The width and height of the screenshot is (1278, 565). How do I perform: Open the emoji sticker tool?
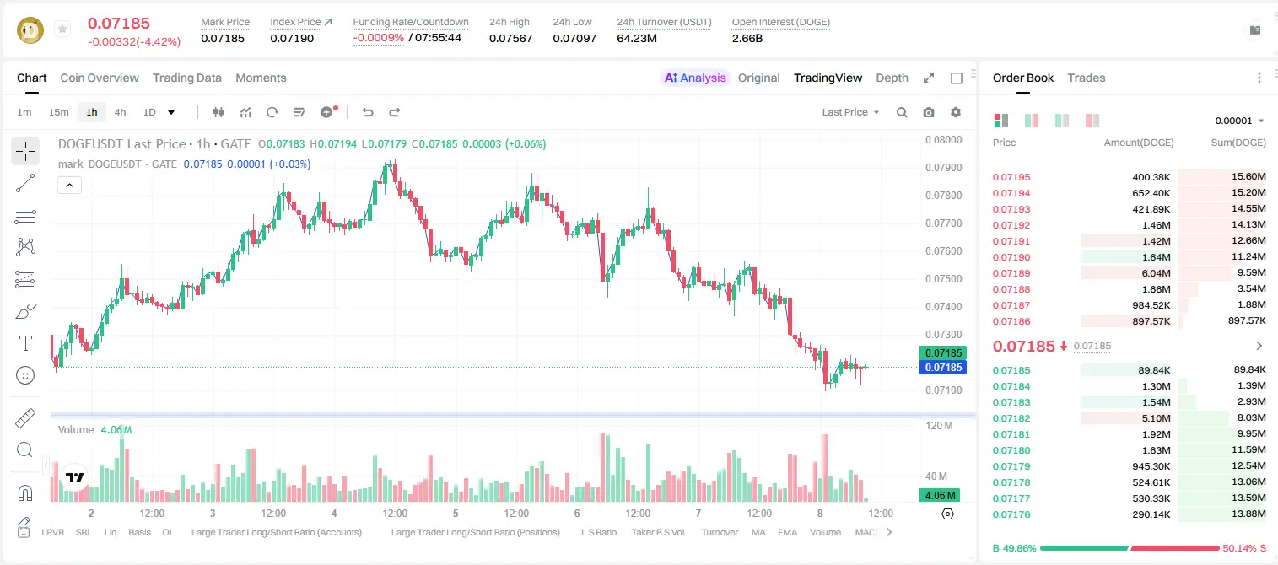[x=25, y=375]
